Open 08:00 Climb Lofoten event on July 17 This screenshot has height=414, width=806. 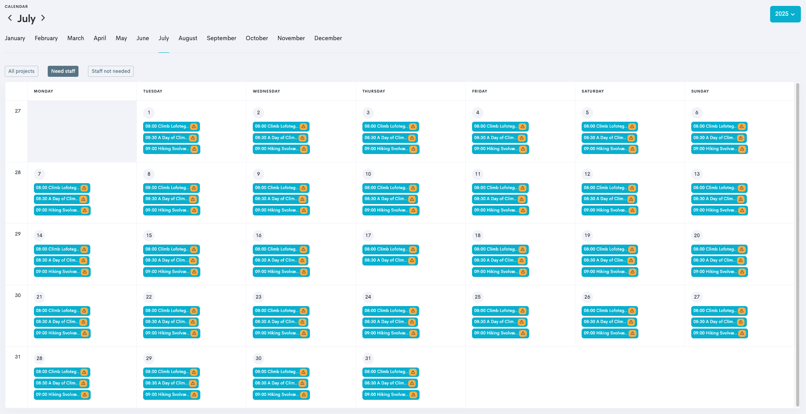[x=390, y=249]
